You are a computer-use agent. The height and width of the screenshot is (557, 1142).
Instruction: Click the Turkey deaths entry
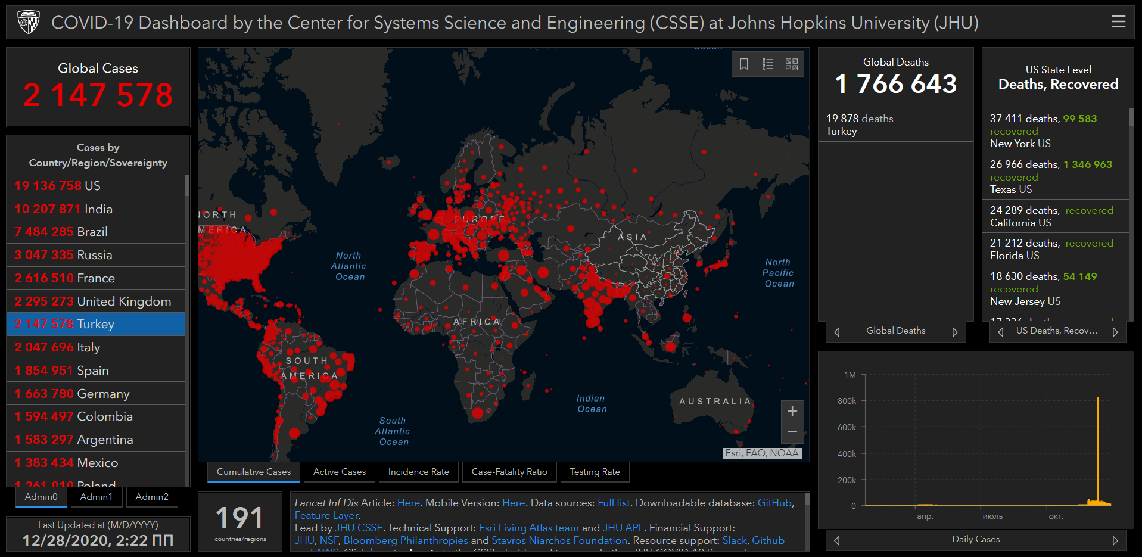coord(895,125)
